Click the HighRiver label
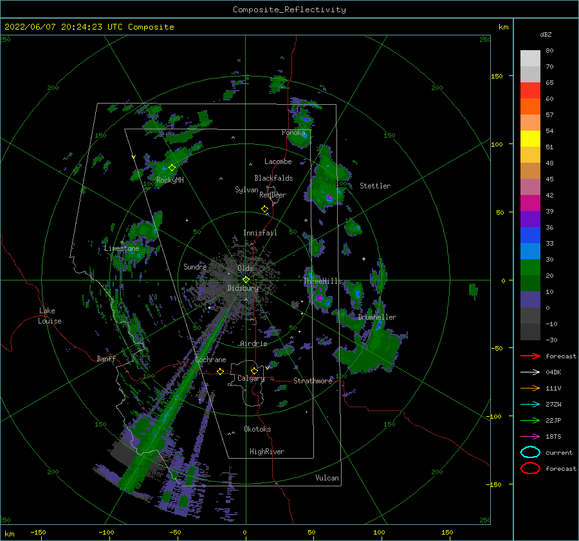Image resolution: width=579 pixels, height=541 pixels. coord(267,452)
